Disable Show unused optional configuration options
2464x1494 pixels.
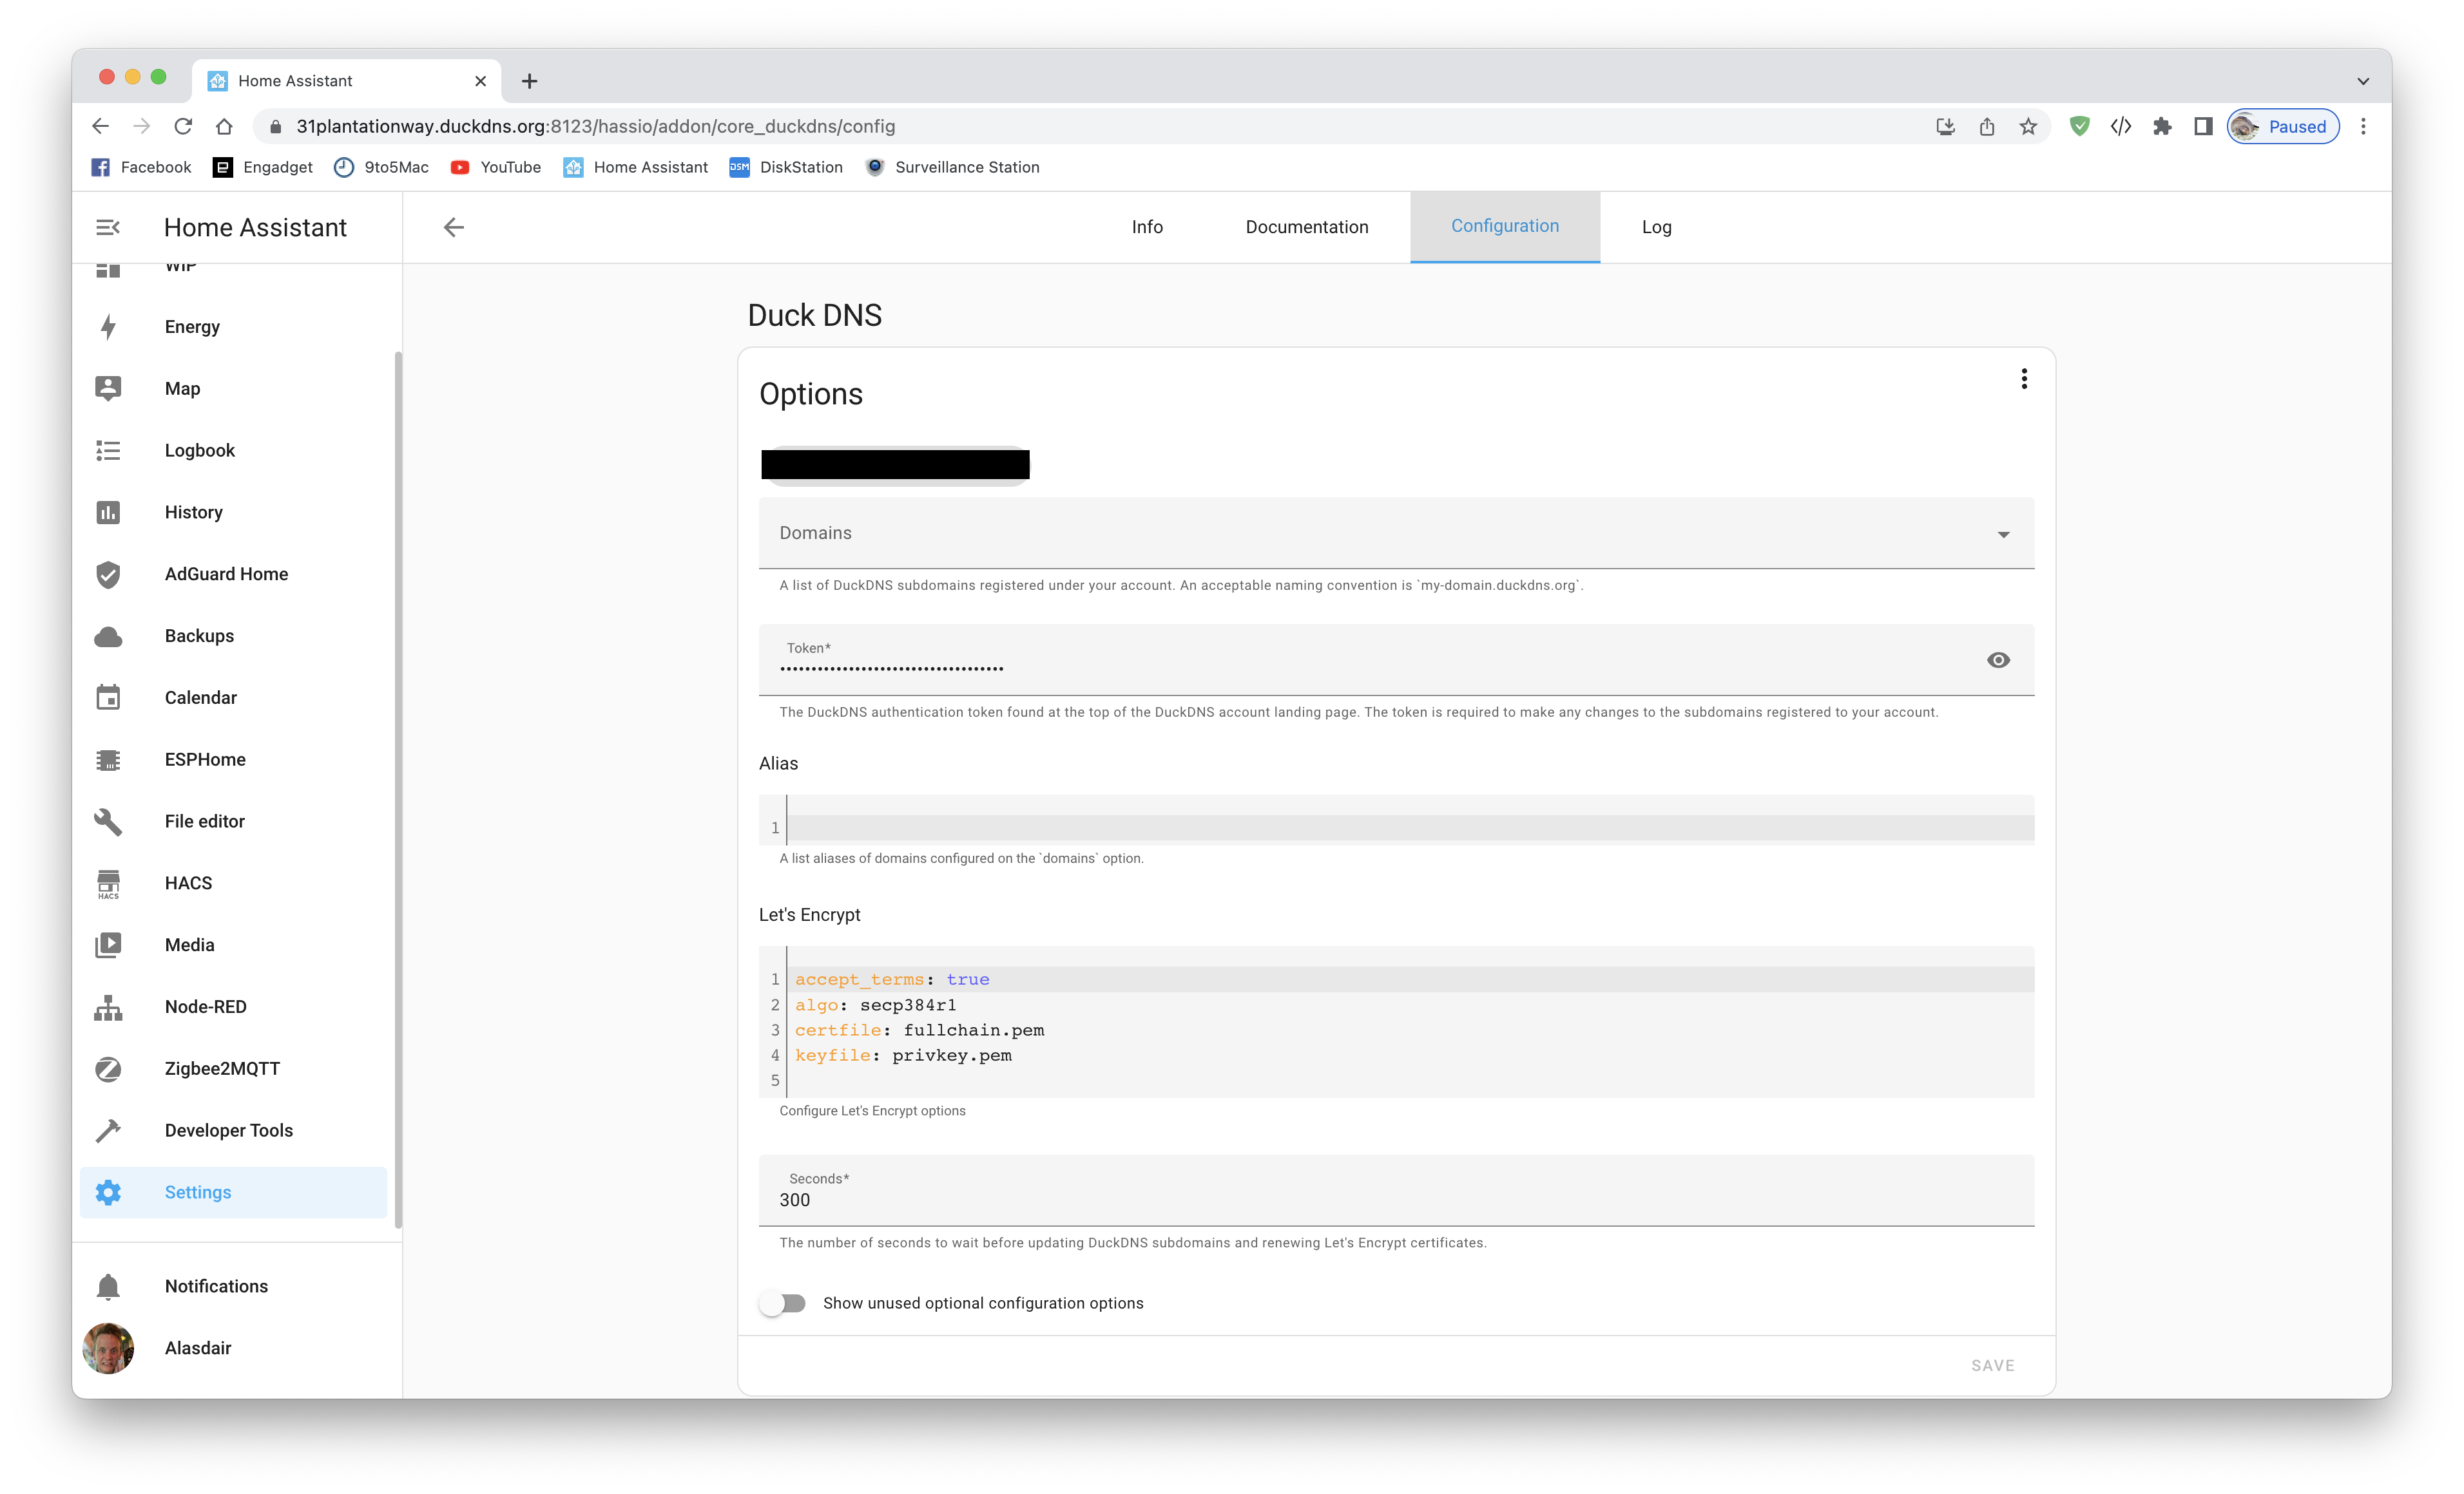784,1302
